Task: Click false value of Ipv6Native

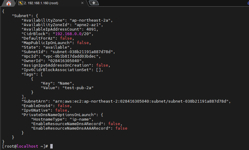Action: click(x=61, y=110)
